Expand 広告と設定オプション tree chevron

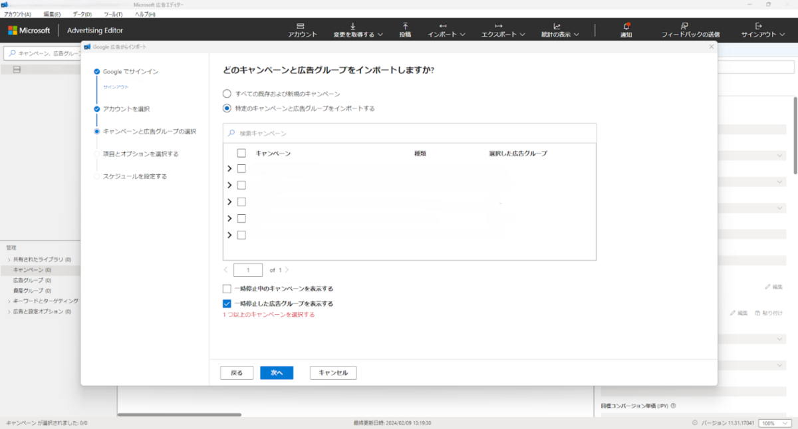pyautogui.click(x=9, y=311)
